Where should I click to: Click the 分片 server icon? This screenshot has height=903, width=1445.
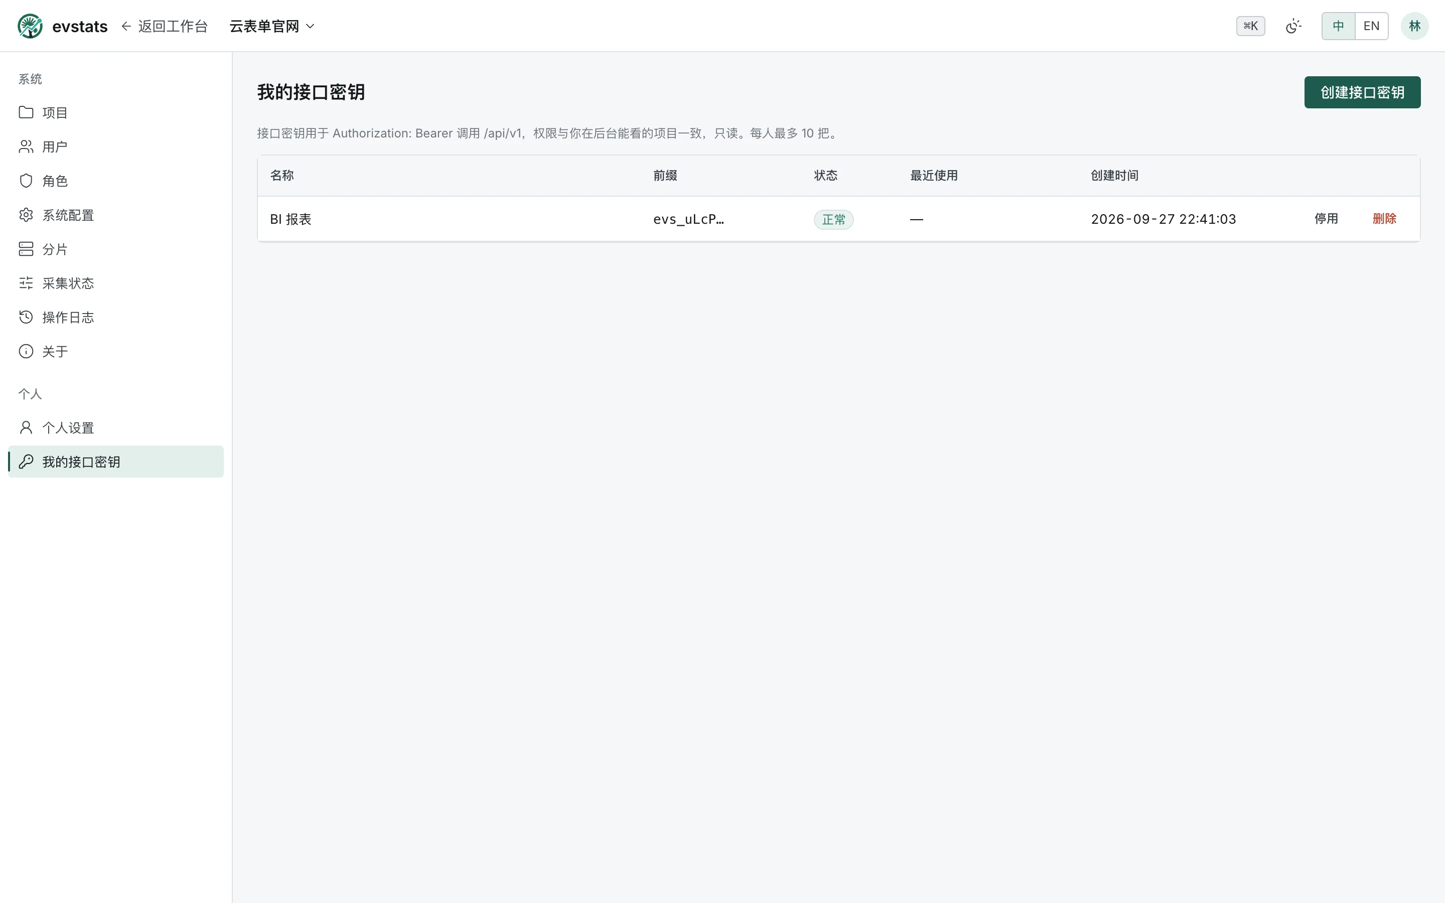pyautogui.click(x=26, y=248)
